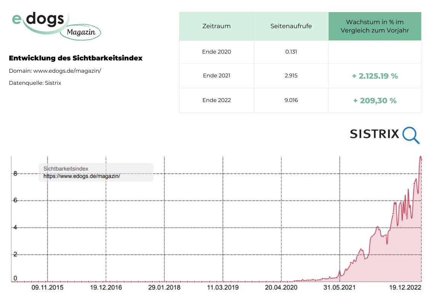431x295 pixels.
Task: Click the SISTRIX wordmark text
Action: click(374, 134)
